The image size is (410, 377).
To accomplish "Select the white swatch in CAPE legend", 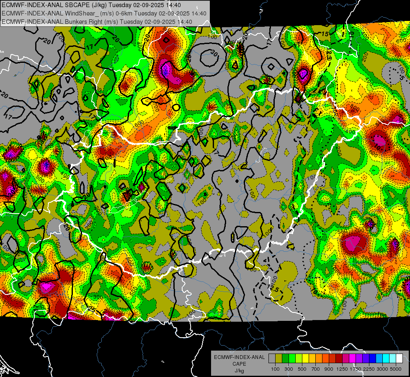I will click(x=400, y=358).
